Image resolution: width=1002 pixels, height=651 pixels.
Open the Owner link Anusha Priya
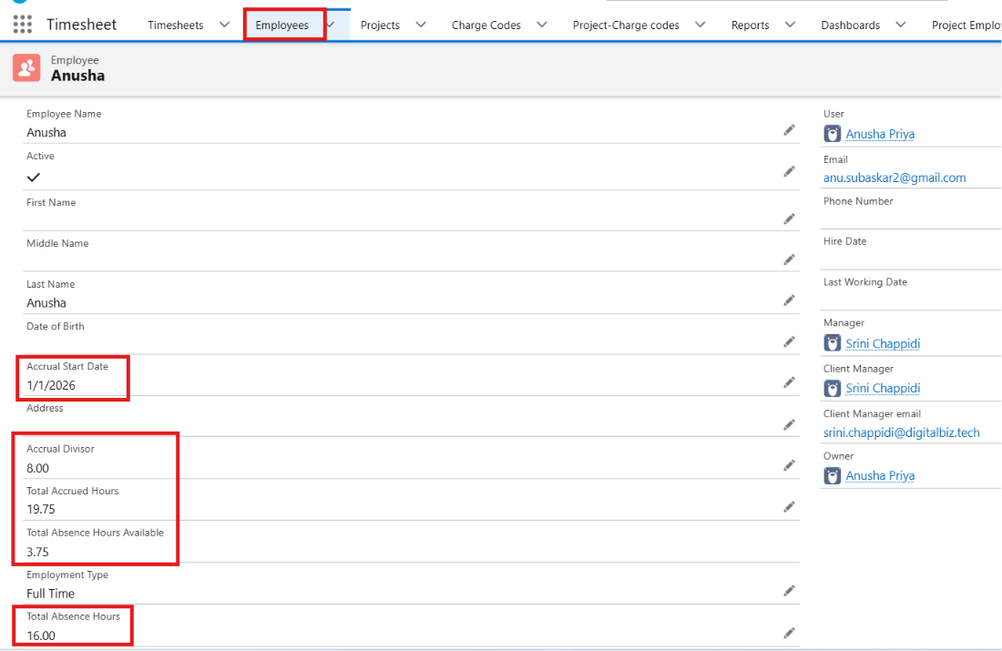tap(880, 475)
